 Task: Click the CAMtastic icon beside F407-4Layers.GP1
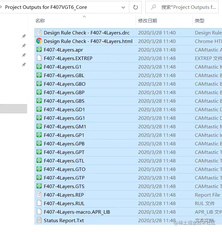(x=39, y=135)
